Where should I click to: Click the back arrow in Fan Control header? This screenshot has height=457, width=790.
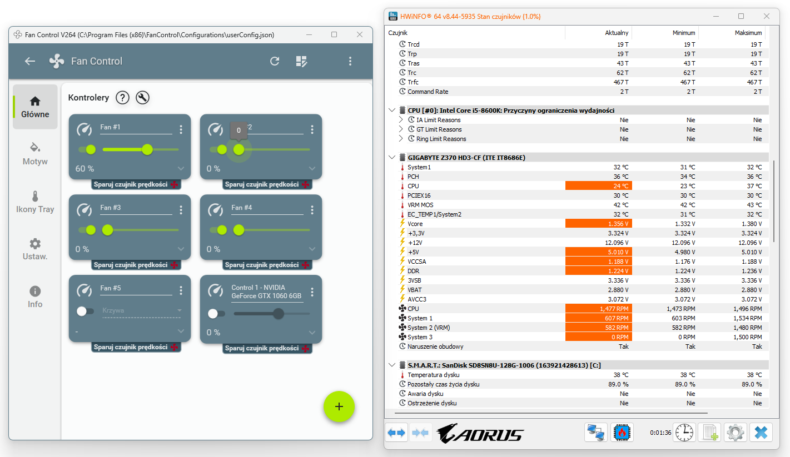pyautogui.click(x=30, y=61)
